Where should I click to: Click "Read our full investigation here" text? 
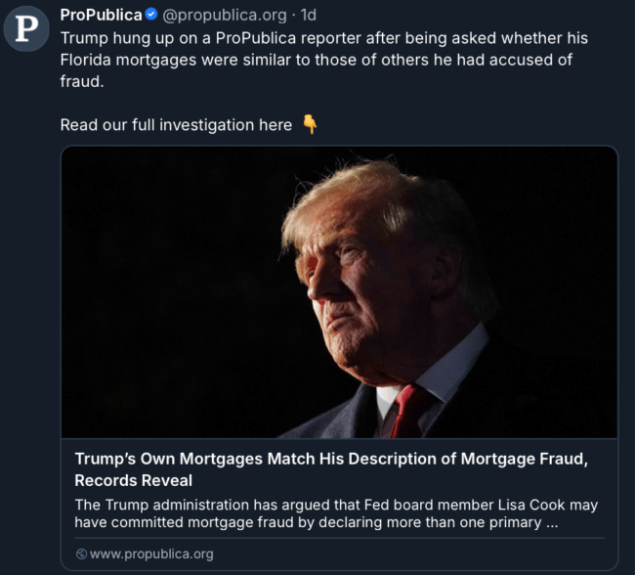(176, 124)
